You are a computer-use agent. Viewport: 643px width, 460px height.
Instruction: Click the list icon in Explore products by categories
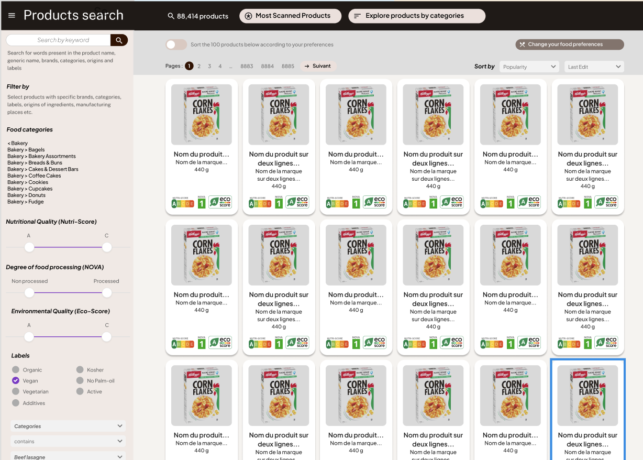pyautogui.click(x=357, y=16)
